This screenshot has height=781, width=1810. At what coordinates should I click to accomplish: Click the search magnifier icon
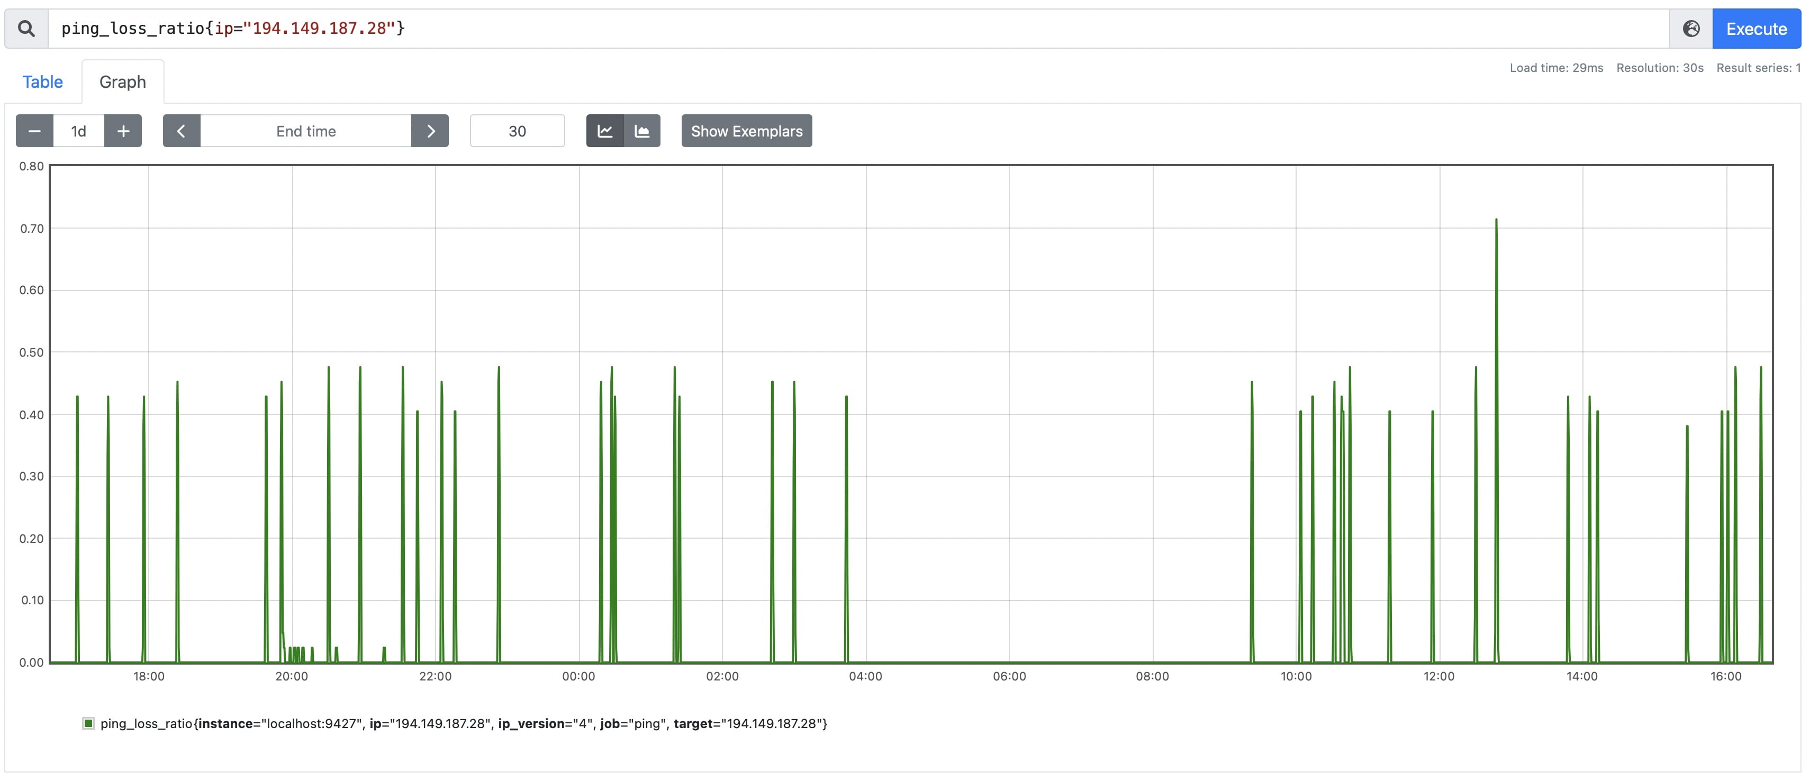point(26,29)
